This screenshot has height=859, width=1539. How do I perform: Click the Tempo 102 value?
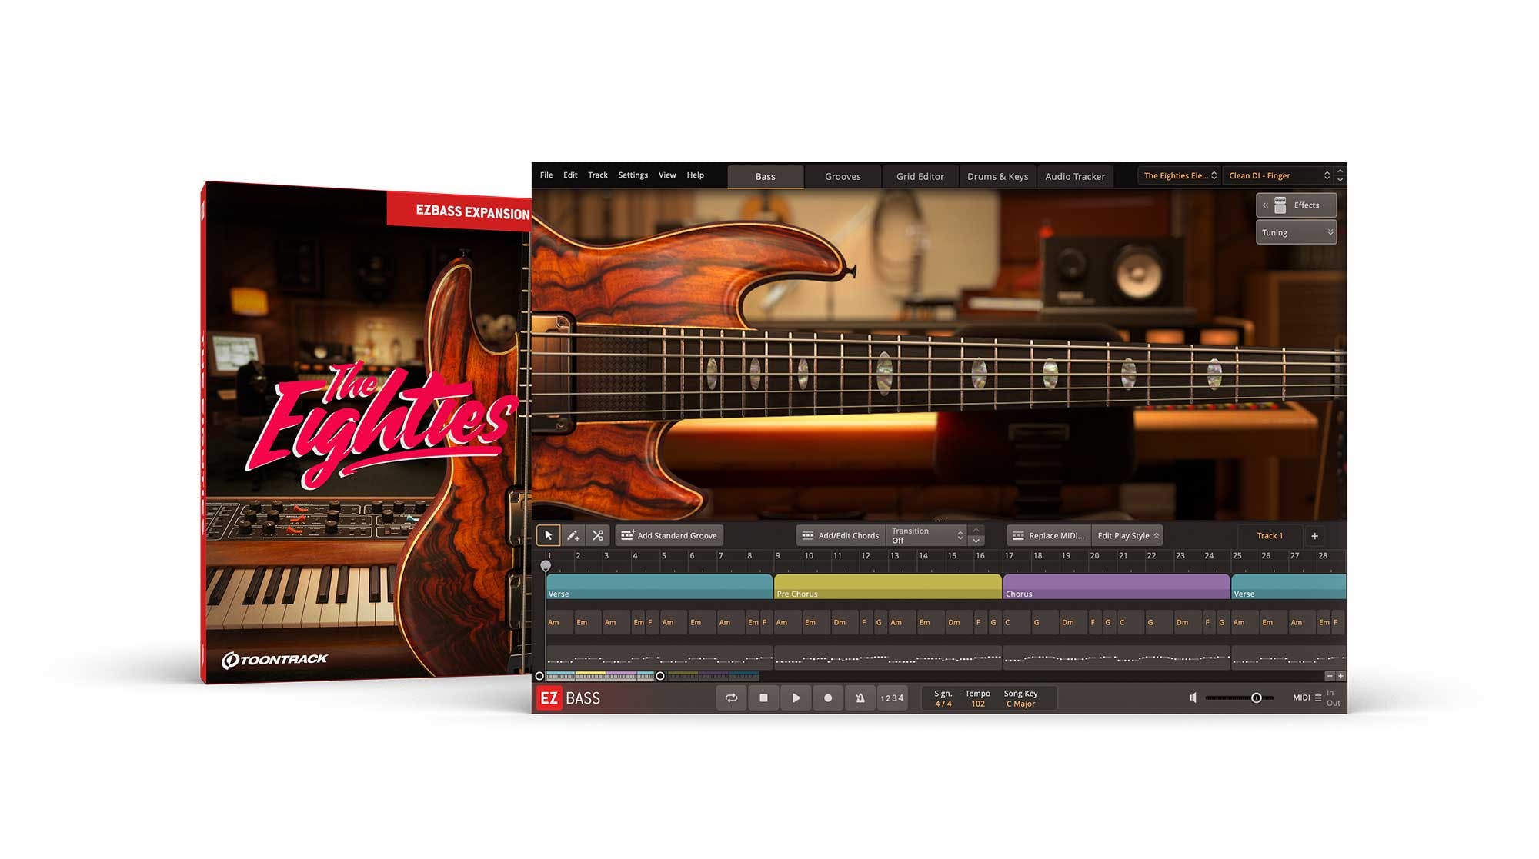tap(978, 704)
